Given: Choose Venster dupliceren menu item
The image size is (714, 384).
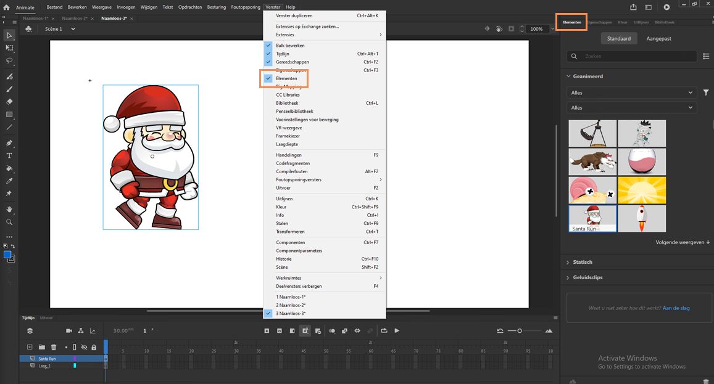Looking at the screenshot, I should point(325,15).
